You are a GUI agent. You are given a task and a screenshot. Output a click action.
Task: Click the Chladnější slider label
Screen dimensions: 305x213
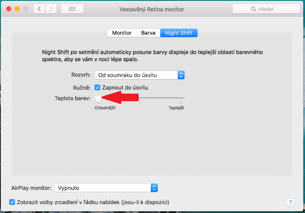pyautogui.click(x=105, y=108)
